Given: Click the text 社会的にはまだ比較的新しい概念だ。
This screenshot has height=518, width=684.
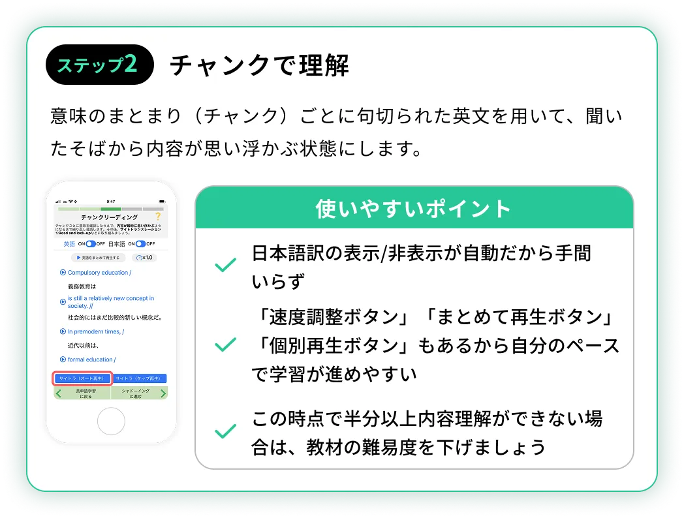Looking at the screenshot, I should [116, 318].
